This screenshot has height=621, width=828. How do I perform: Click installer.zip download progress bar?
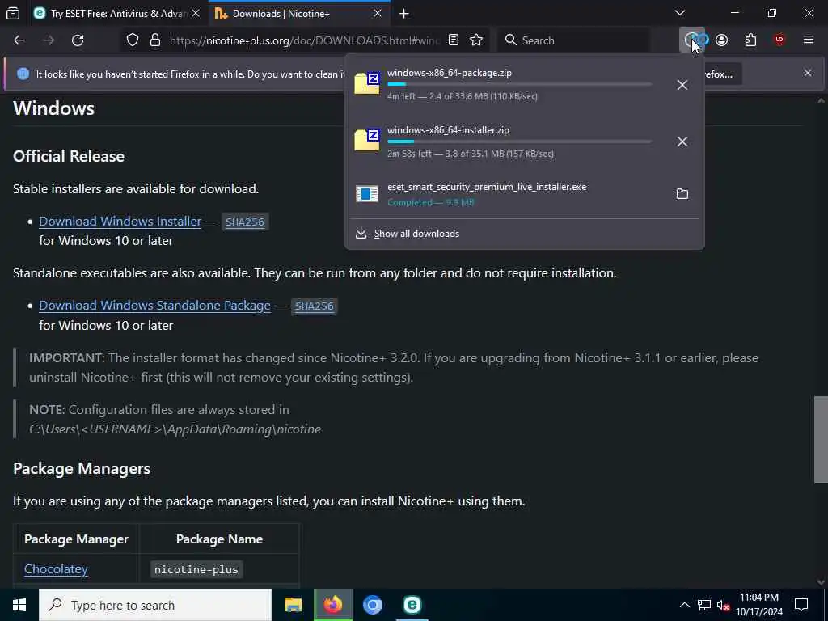519,142
